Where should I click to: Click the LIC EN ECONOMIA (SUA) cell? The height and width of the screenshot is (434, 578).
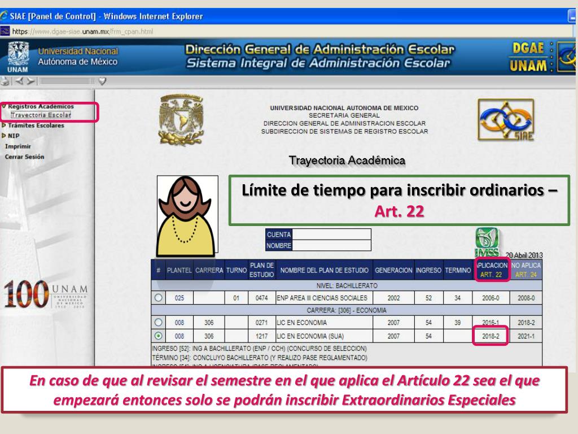325,336
